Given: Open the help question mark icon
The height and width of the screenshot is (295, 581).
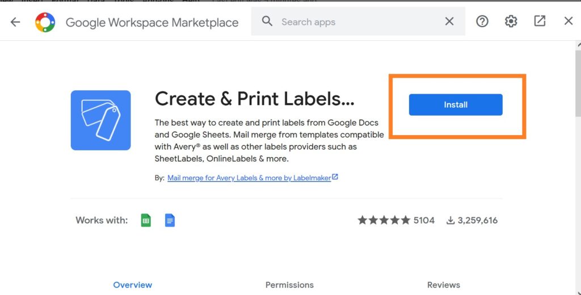Looking at the screenshot, I should coord(482,22).
